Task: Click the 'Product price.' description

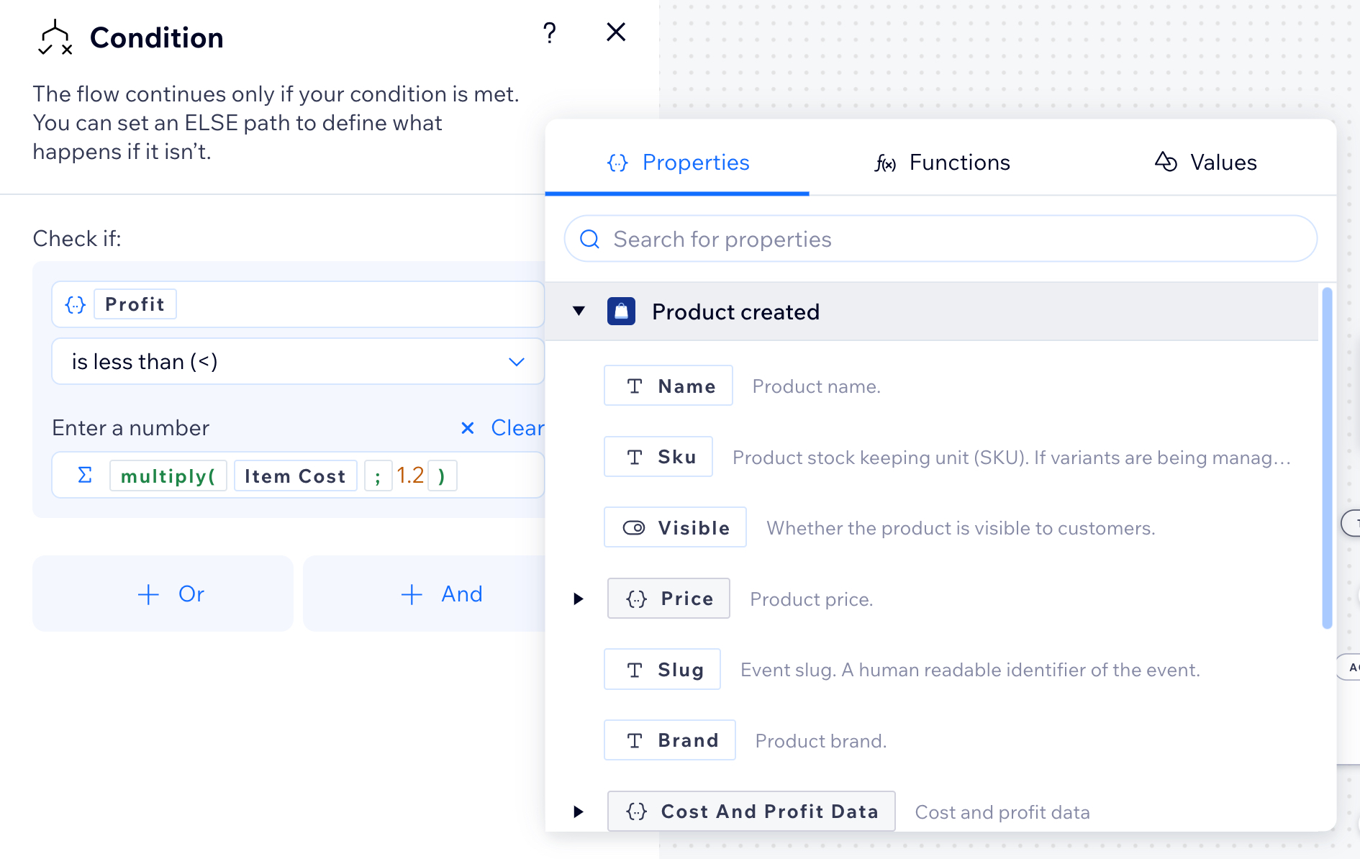Action: pos(811,599)
